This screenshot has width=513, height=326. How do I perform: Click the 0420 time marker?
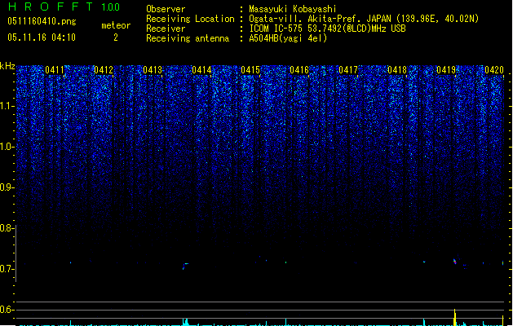[494, 70]
